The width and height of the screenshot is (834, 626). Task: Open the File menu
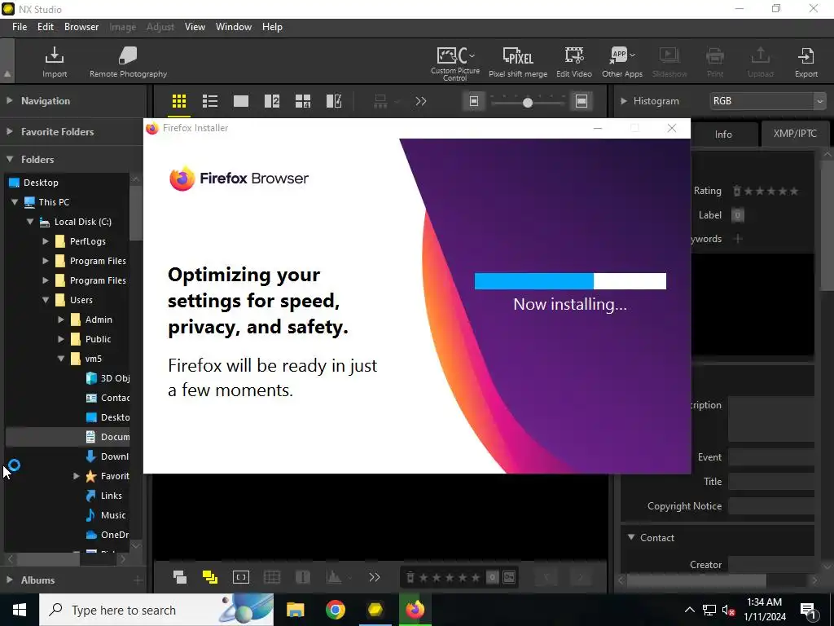(20, 27)
